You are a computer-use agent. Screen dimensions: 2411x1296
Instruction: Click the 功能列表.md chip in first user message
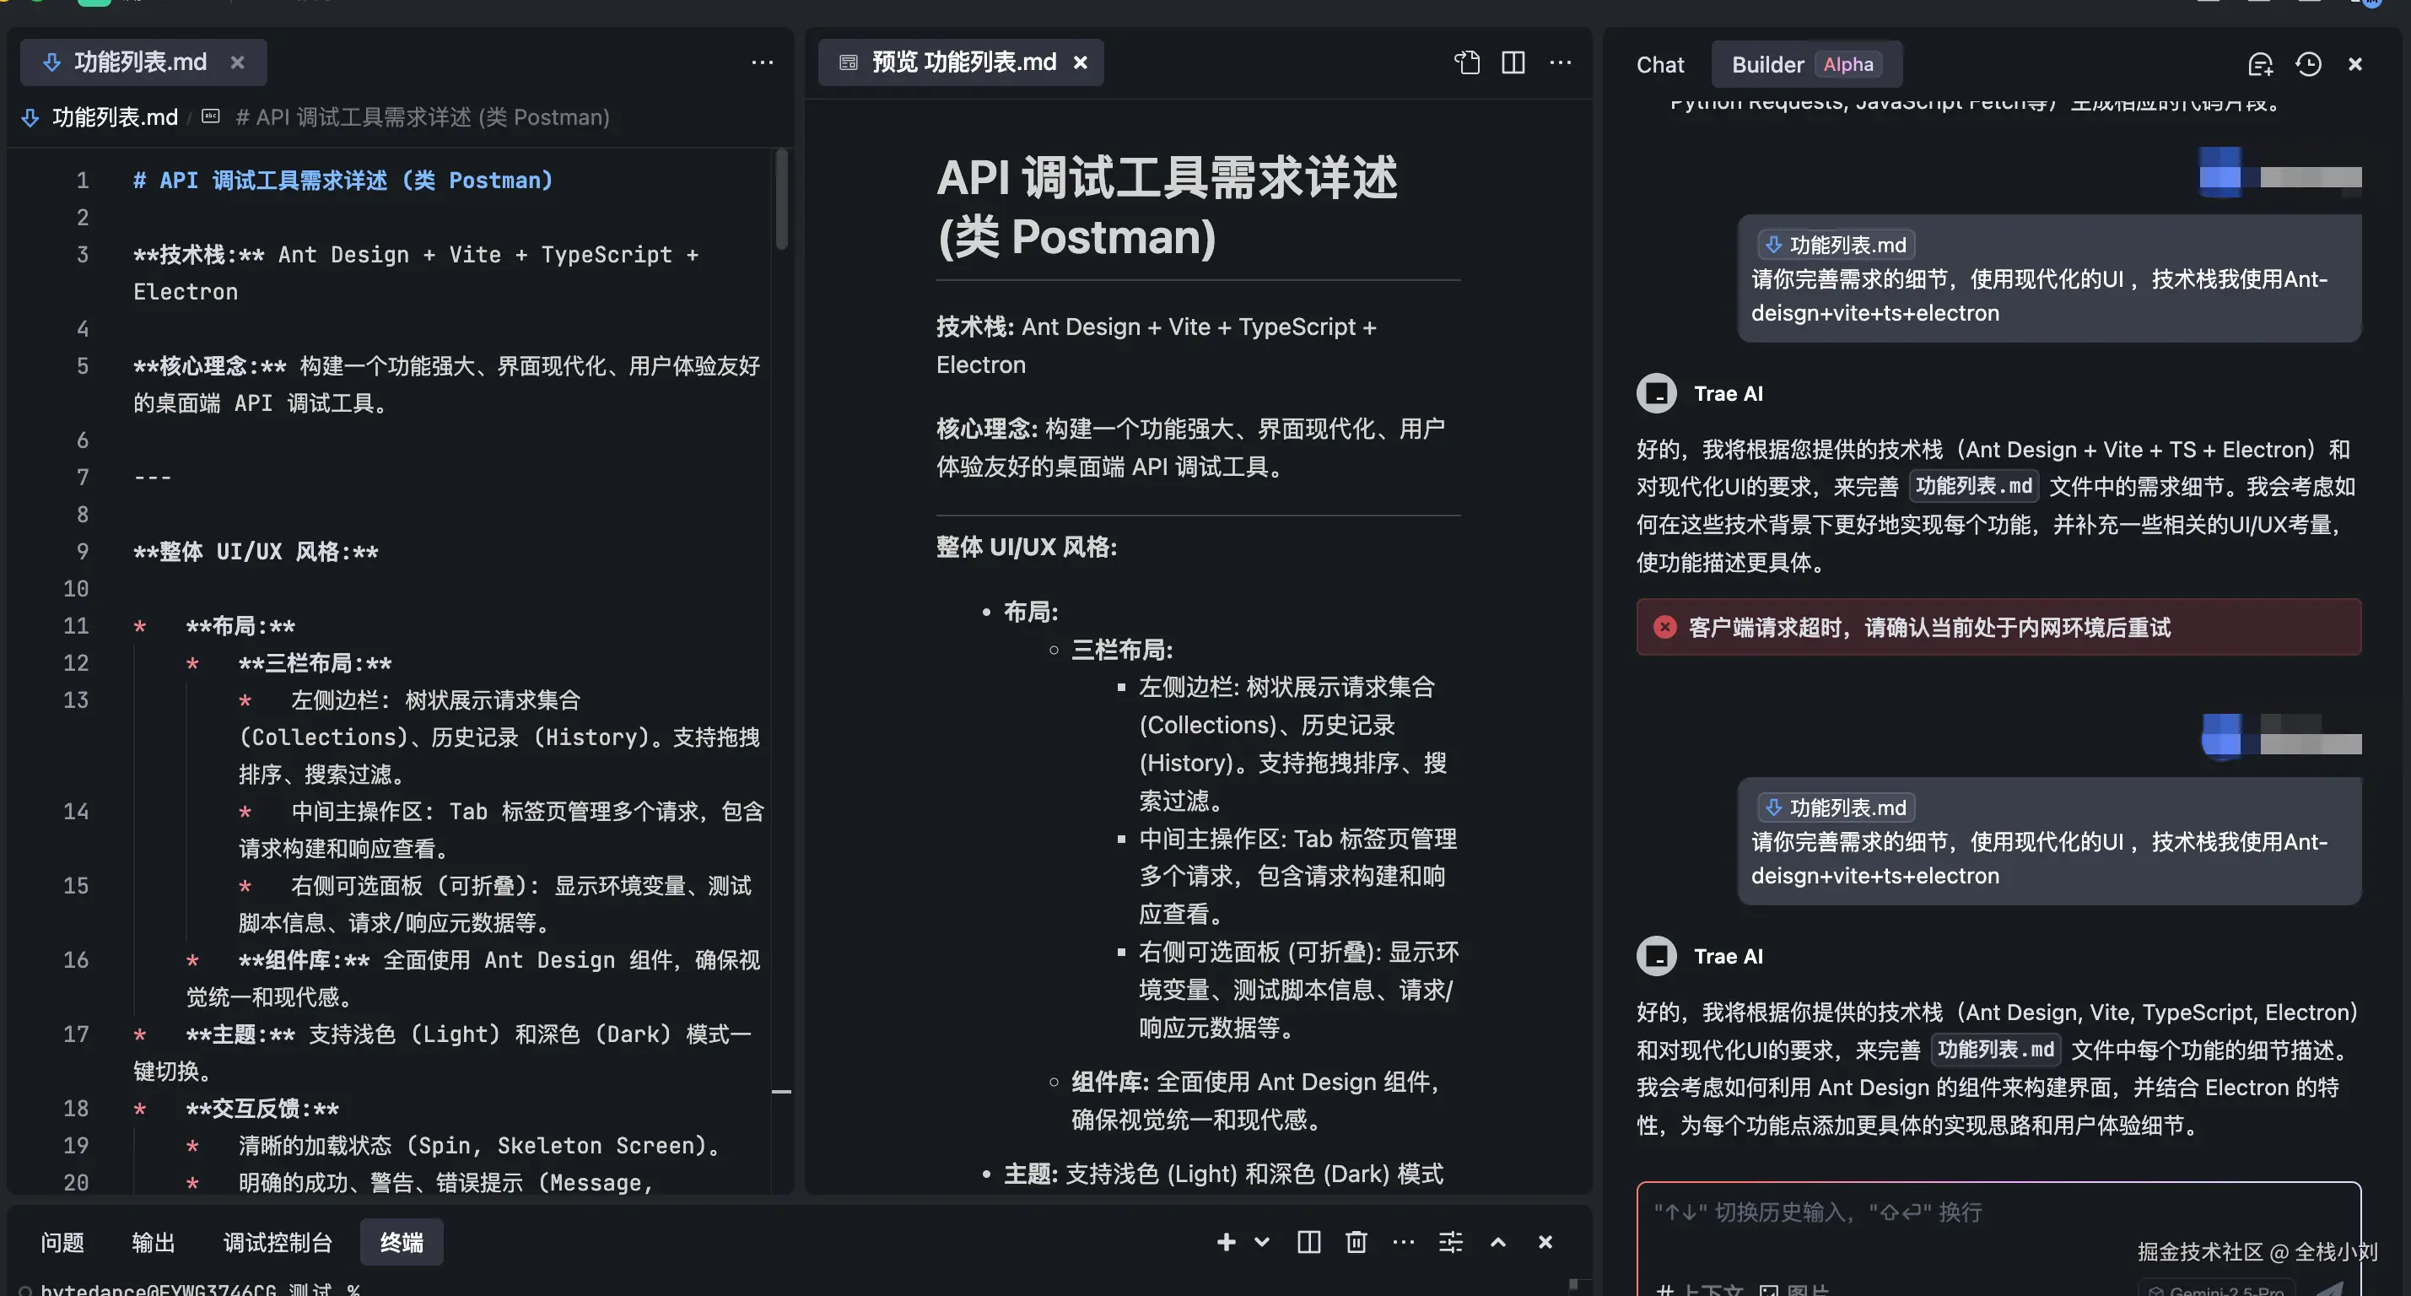1836,246
